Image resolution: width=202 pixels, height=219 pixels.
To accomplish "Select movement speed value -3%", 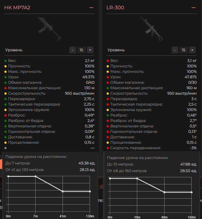I will (193, 148).
